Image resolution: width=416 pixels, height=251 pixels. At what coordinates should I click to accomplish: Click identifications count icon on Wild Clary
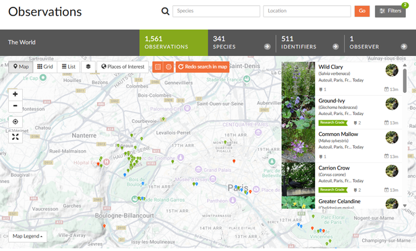(x=320, y=89)
